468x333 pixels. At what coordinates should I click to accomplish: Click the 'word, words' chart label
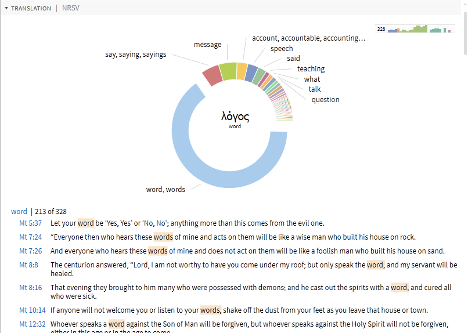point(165,190)
